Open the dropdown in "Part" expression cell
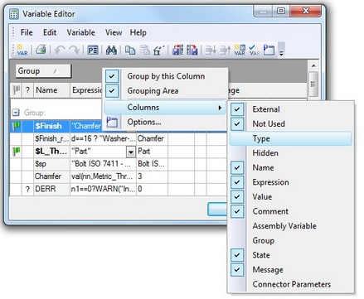 click(131, 152)
